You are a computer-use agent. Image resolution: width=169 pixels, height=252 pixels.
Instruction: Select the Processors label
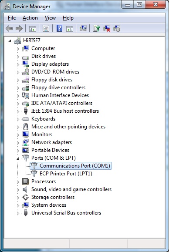[44, 181]
